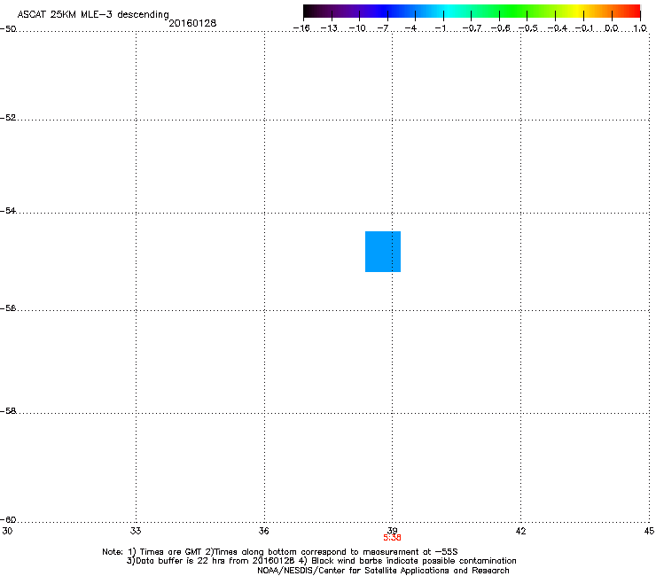Click the 45 longitude axis label
This screenshot has height=576, width=656.
[649, 531]
